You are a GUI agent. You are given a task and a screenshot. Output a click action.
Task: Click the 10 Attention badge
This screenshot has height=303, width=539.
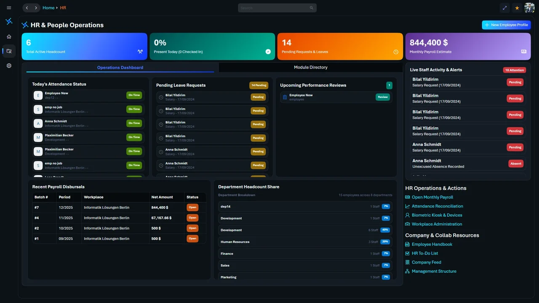[515, 70]
